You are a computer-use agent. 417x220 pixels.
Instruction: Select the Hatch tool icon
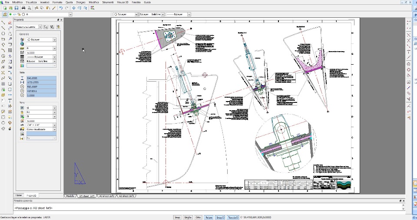pos(3,84)
